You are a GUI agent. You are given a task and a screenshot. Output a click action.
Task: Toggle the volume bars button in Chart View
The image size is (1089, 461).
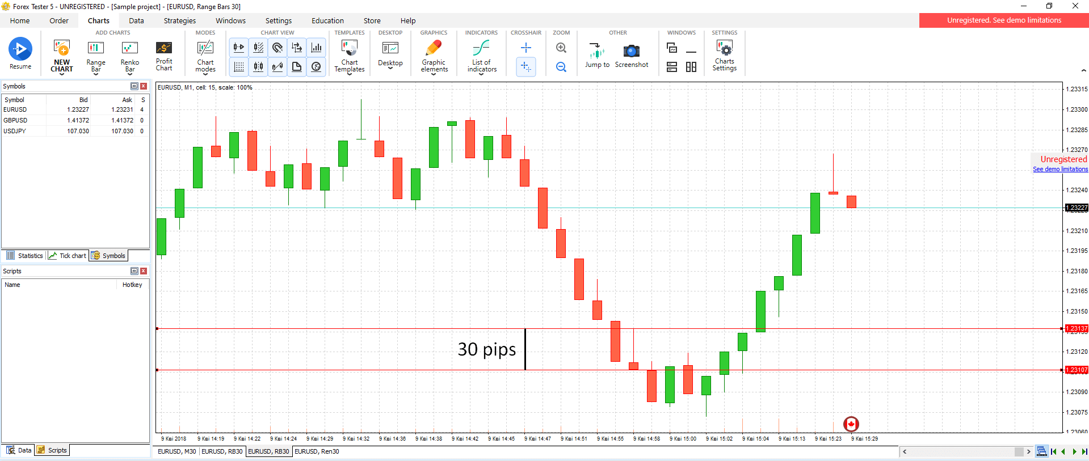(x=316, y=48)
